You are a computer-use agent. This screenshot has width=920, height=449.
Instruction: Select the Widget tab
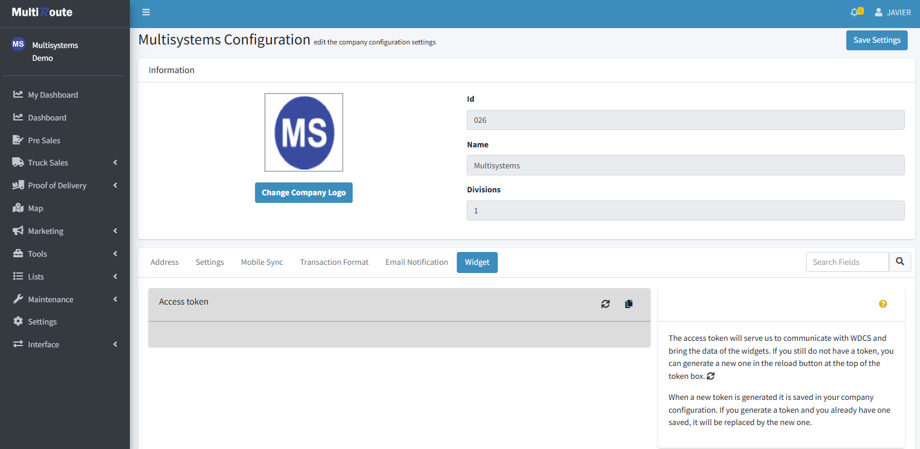(x=477, y=263)
